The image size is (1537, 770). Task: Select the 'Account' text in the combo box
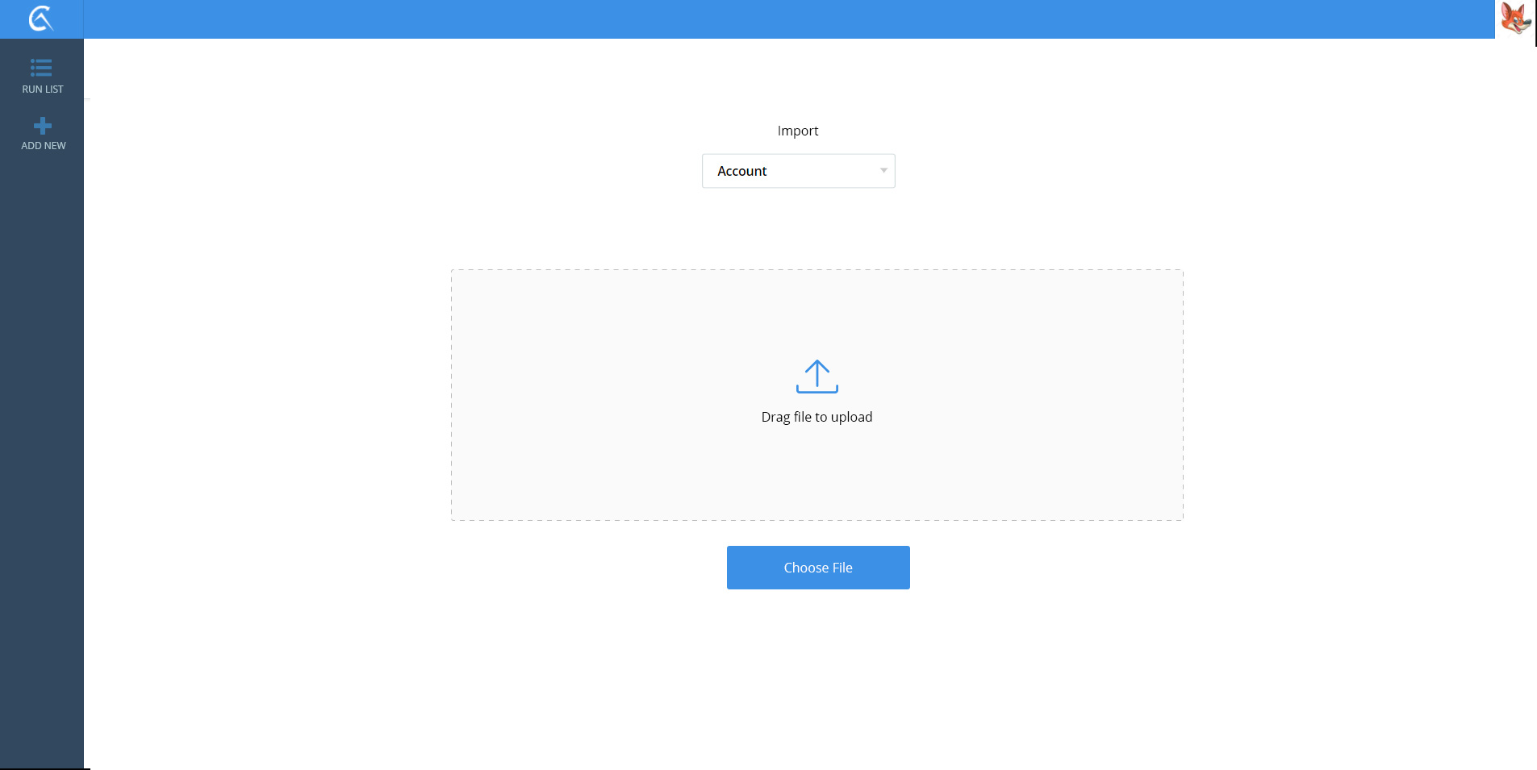pyautogui.click(x=741, y=171)
